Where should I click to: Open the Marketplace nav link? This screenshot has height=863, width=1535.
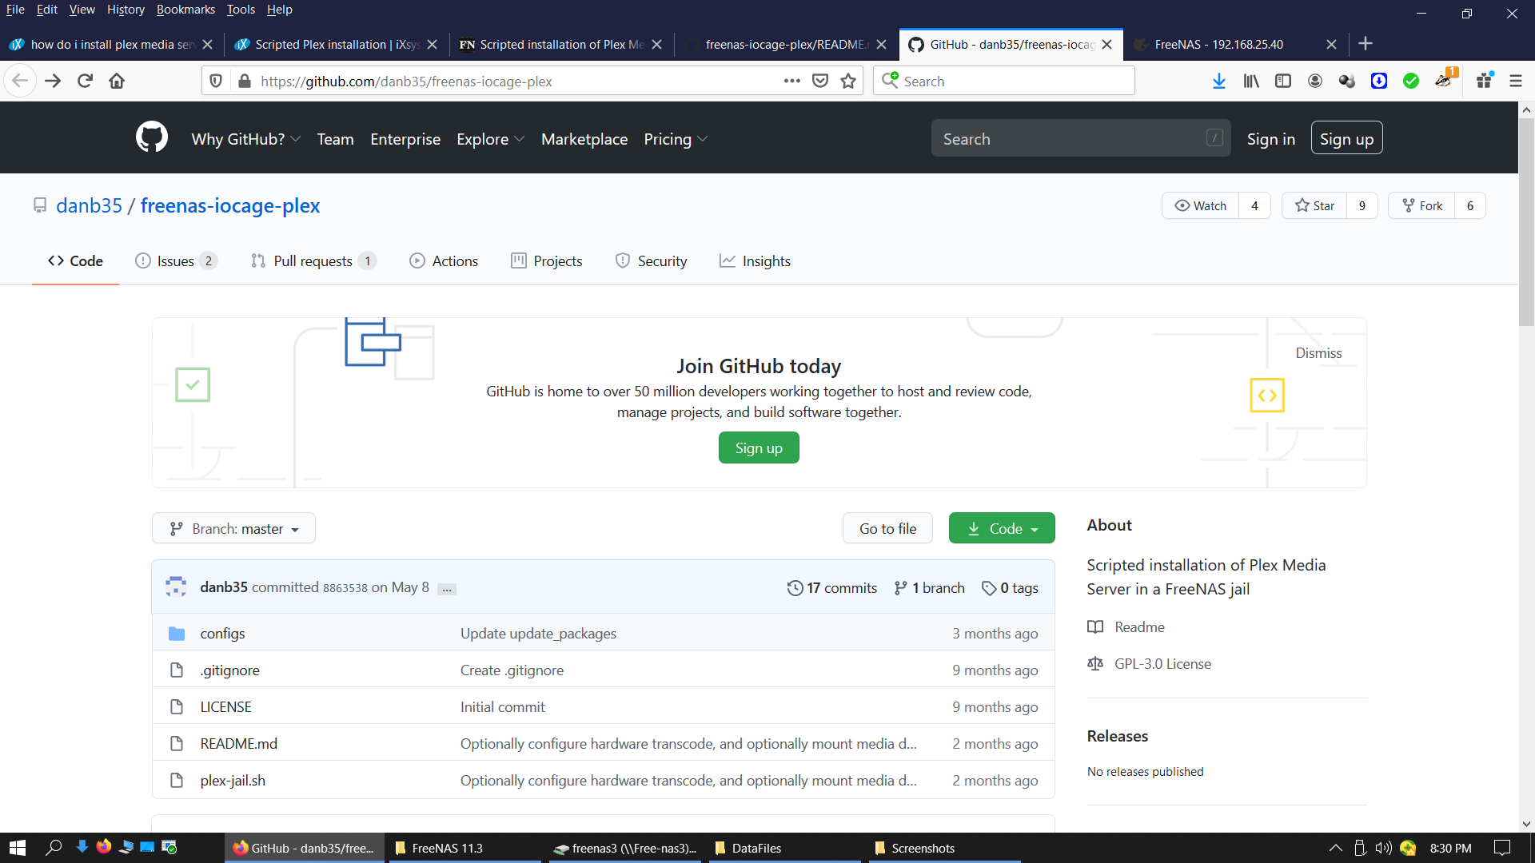coord(584,139)
